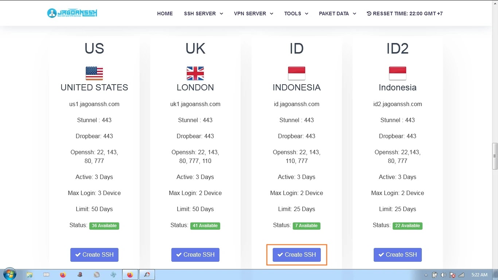This screenshot has width=498, height=280.
Task: Open the screen recorder taskbar button
Action: pyautogui.click(x=147, y=275)
